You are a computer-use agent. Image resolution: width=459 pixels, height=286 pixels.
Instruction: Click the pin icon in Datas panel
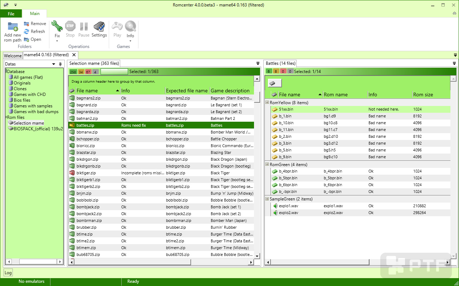point(60,64)
